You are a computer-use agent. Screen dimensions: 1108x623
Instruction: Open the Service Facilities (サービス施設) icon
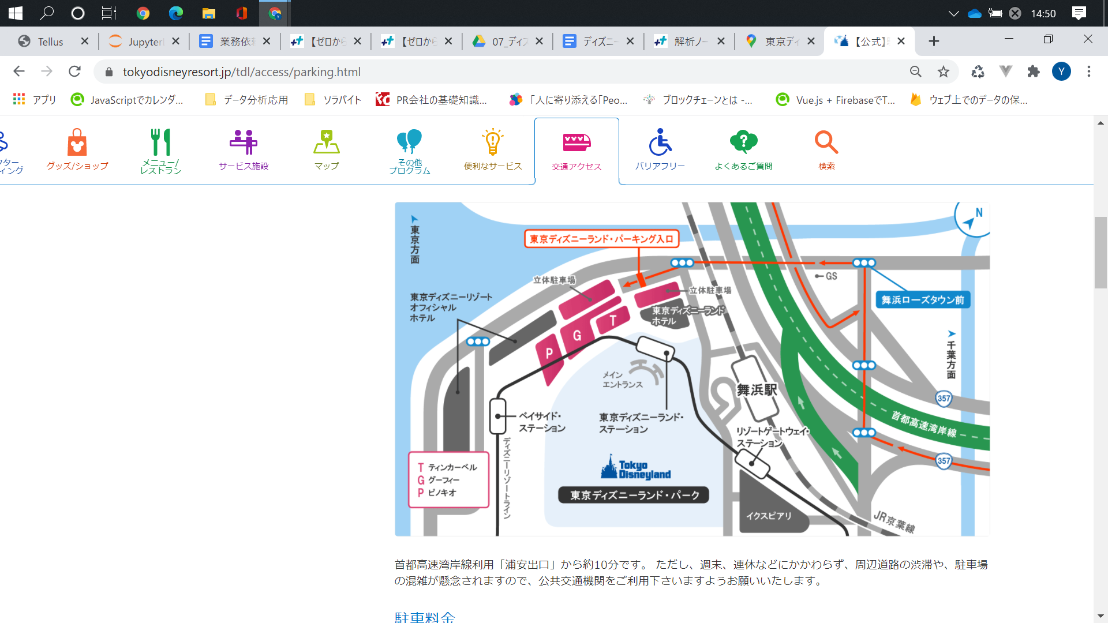click(244, 150)
